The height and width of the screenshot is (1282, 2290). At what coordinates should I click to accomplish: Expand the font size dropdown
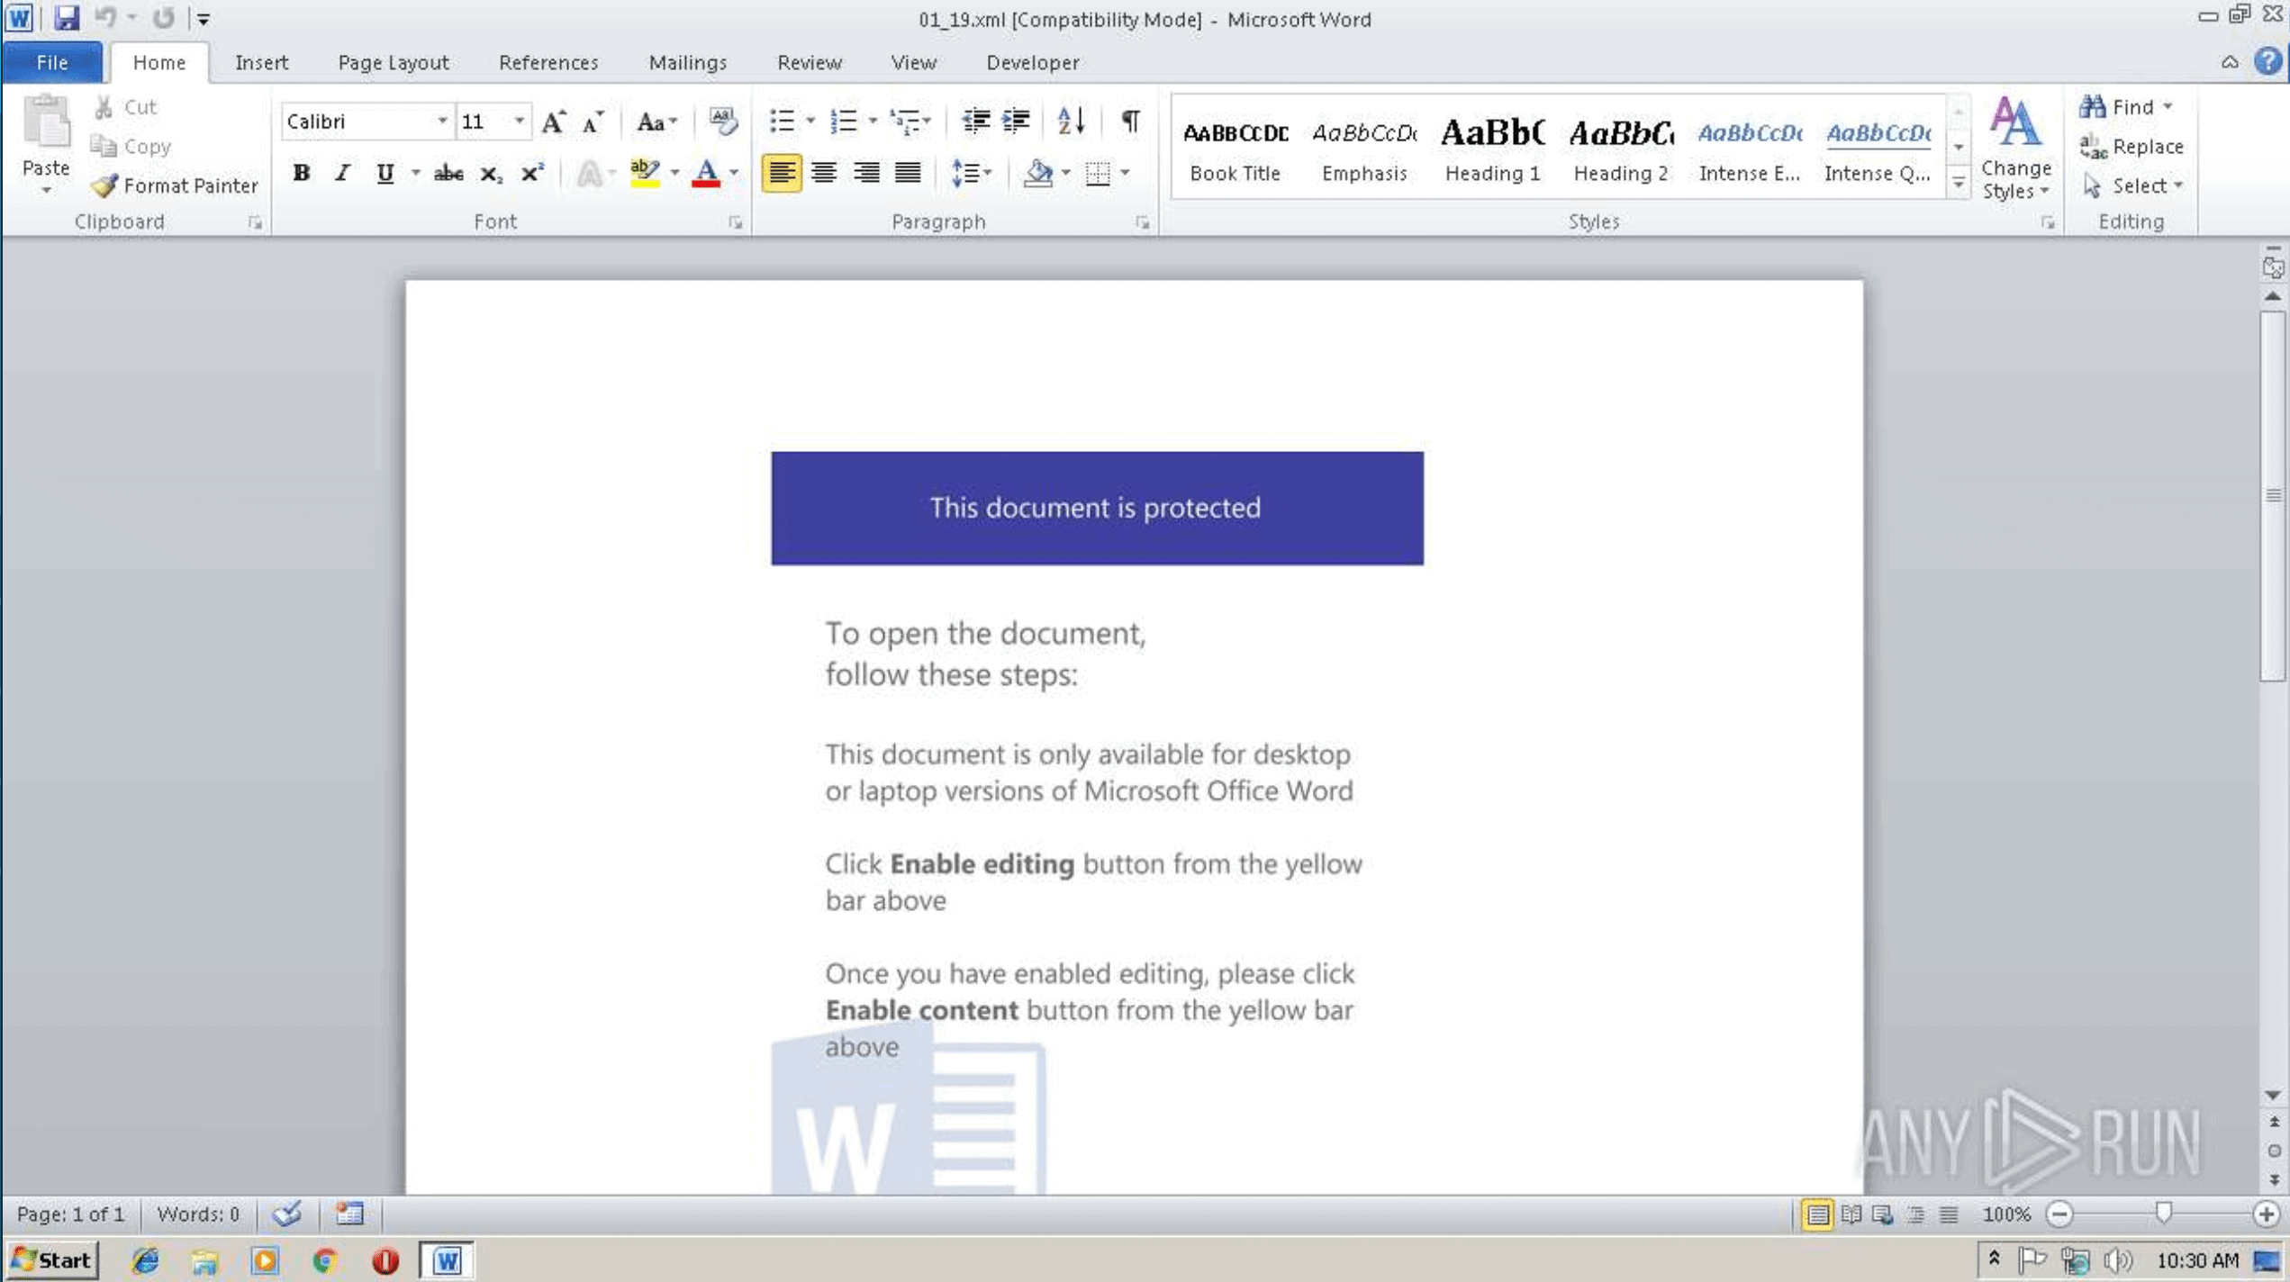tap(519, 122)
